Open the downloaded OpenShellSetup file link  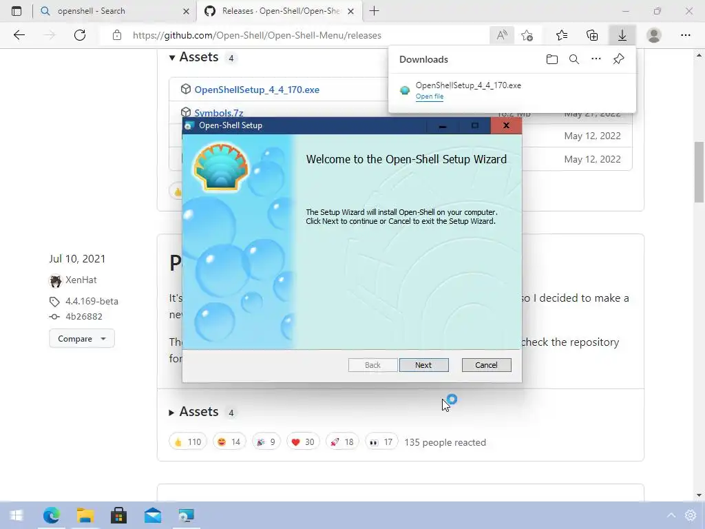tap(430, 96)
